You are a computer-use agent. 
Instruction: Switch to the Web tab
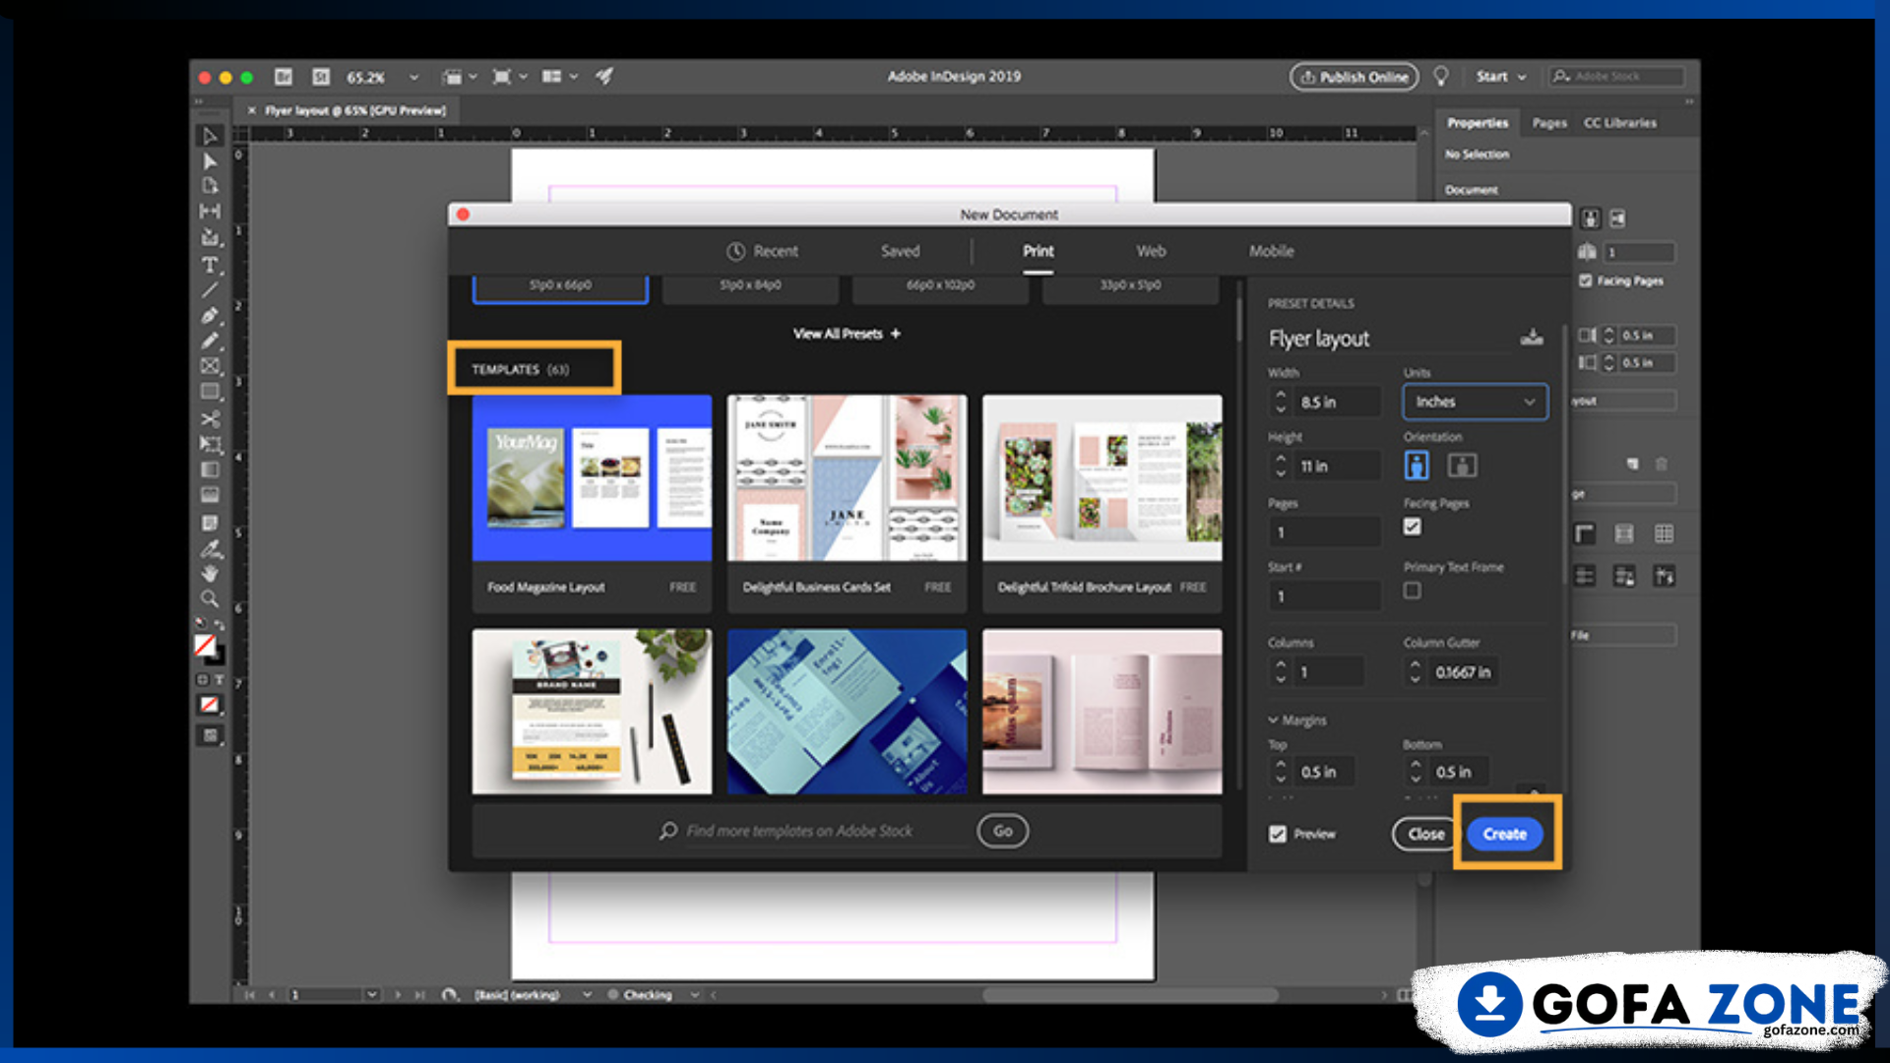point(1151,251)
